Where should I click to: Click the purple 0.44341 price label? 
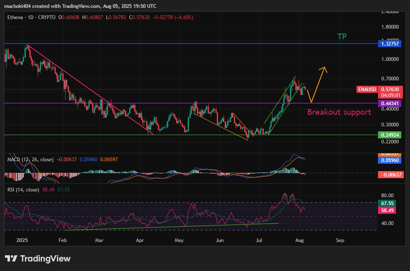click(x=389, y=103)
